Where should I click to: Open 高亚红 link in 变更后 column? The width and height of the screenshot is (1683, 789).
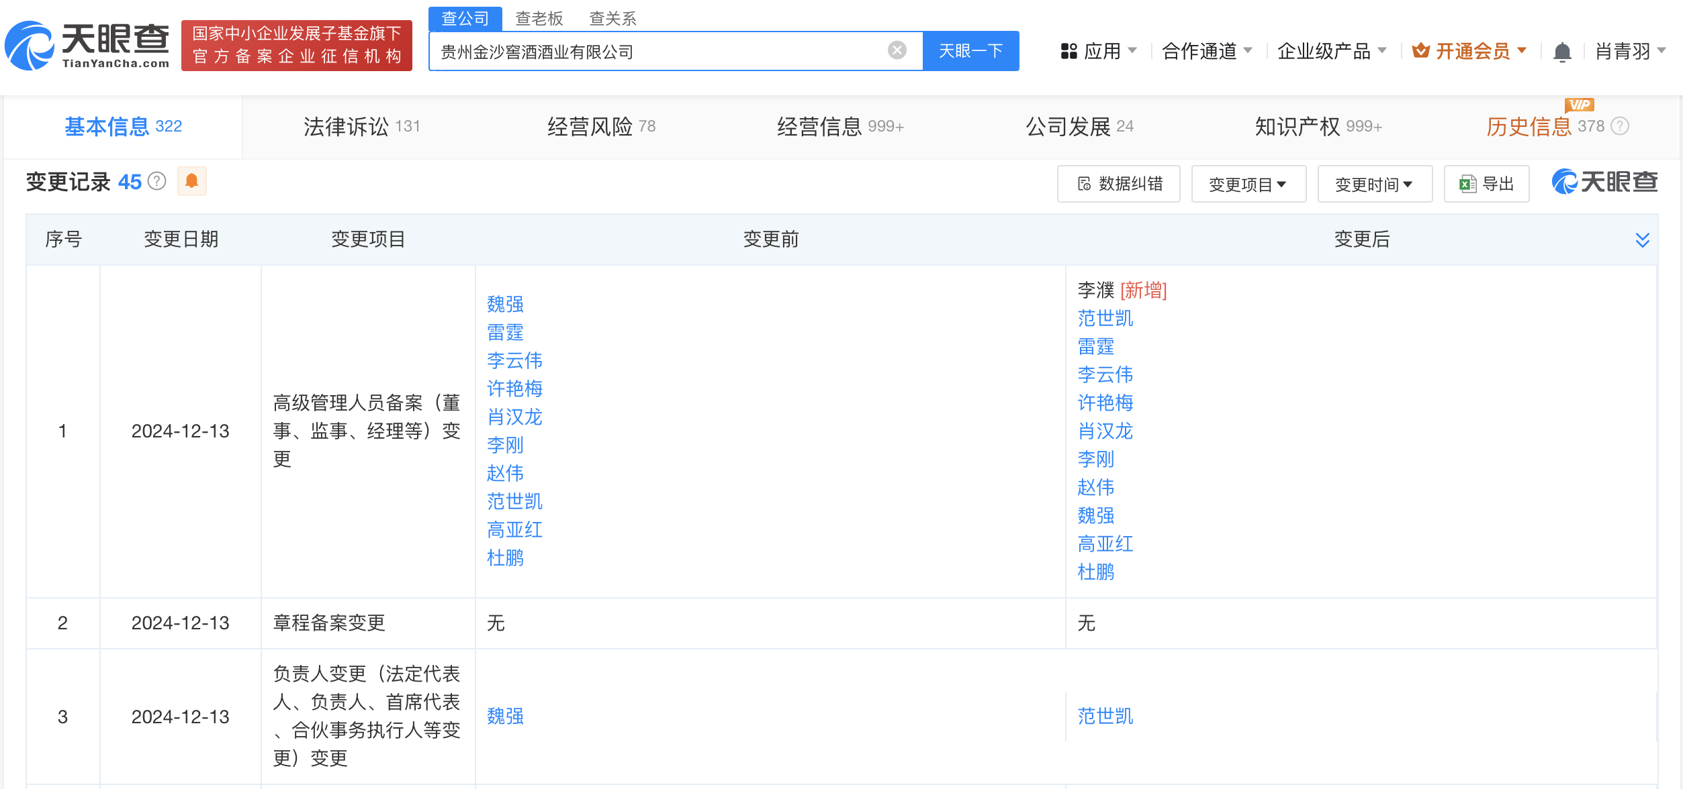coord(1105,544)
